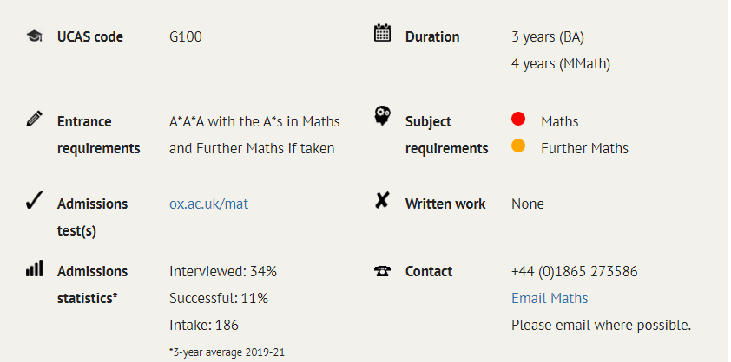
Task: Open the ox.ac.uk/mat link
Action: pyautogui.click(x=208, y=204)
